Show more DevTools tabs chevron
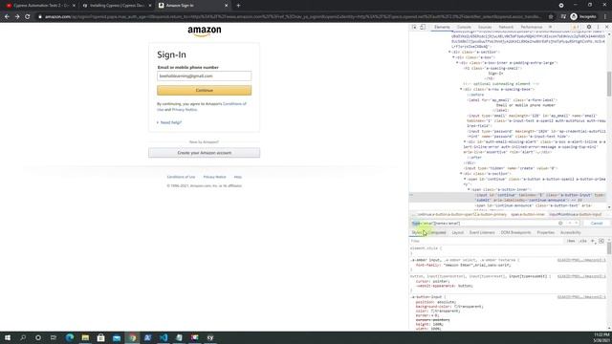 tap(551, 27)
